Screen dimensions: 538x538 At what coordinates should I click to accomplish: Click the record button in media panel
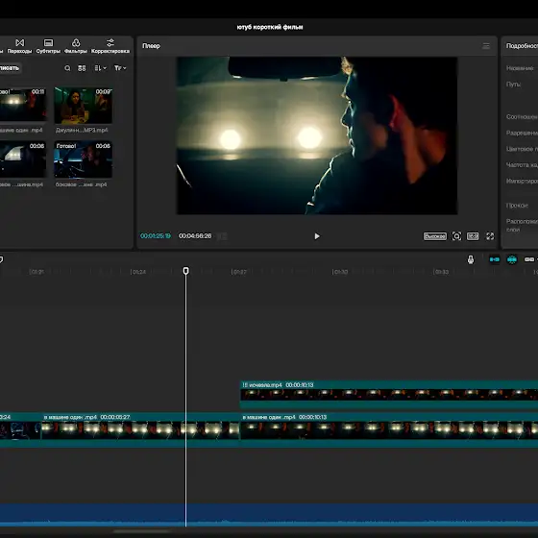coord(10,68)
